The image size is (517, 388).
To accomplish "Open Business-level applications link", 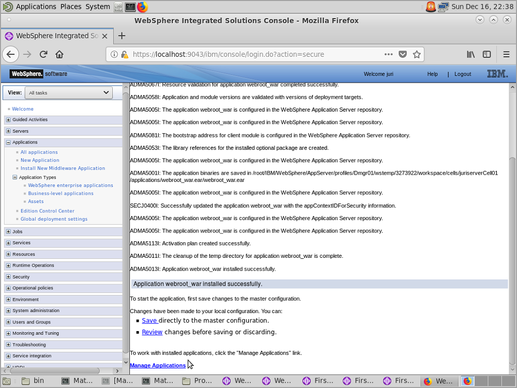I will (60, 193).
